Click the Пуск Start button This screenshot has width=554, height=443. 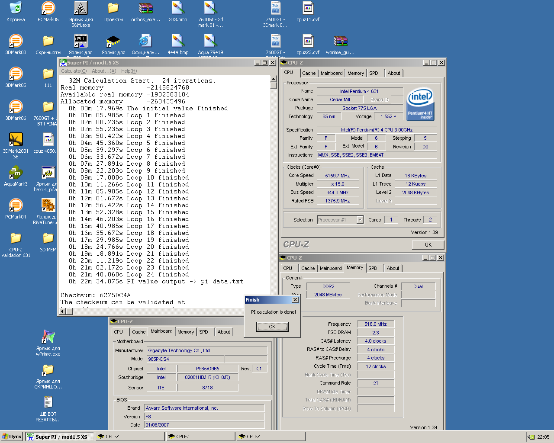pos(12,437)
